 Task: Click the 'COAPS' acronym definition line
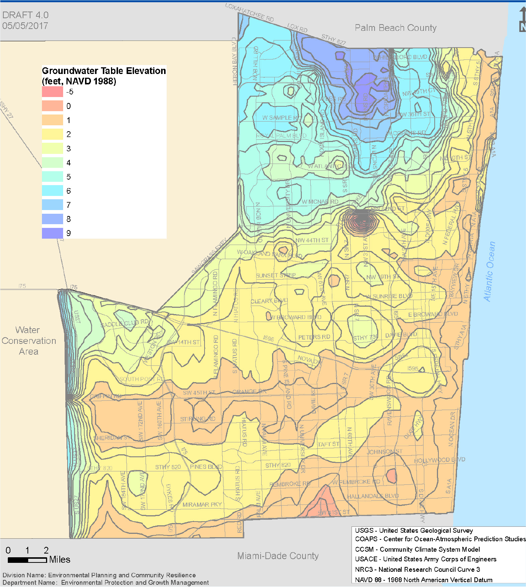point(440,539)
